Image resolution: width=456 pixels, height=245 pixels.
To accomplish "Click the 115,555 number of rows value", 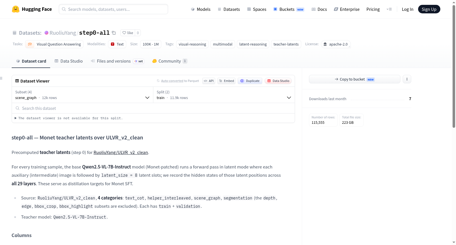I will pos(318,123).
